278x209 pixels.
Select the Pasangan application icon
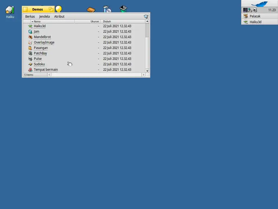click(x=30, y=48)
